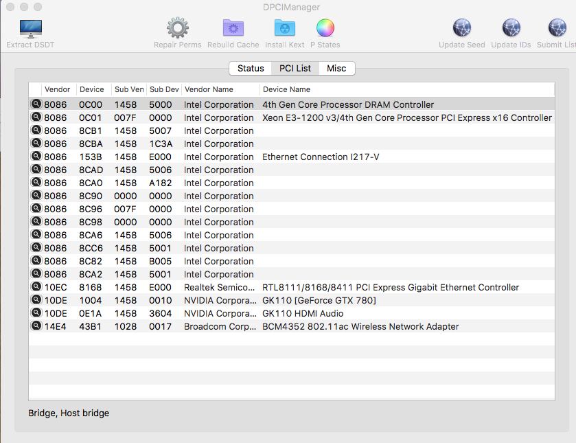Screen dimensions: 576x443
Task: Run Repair Perms gear icon
Action: tap(177, 29)
